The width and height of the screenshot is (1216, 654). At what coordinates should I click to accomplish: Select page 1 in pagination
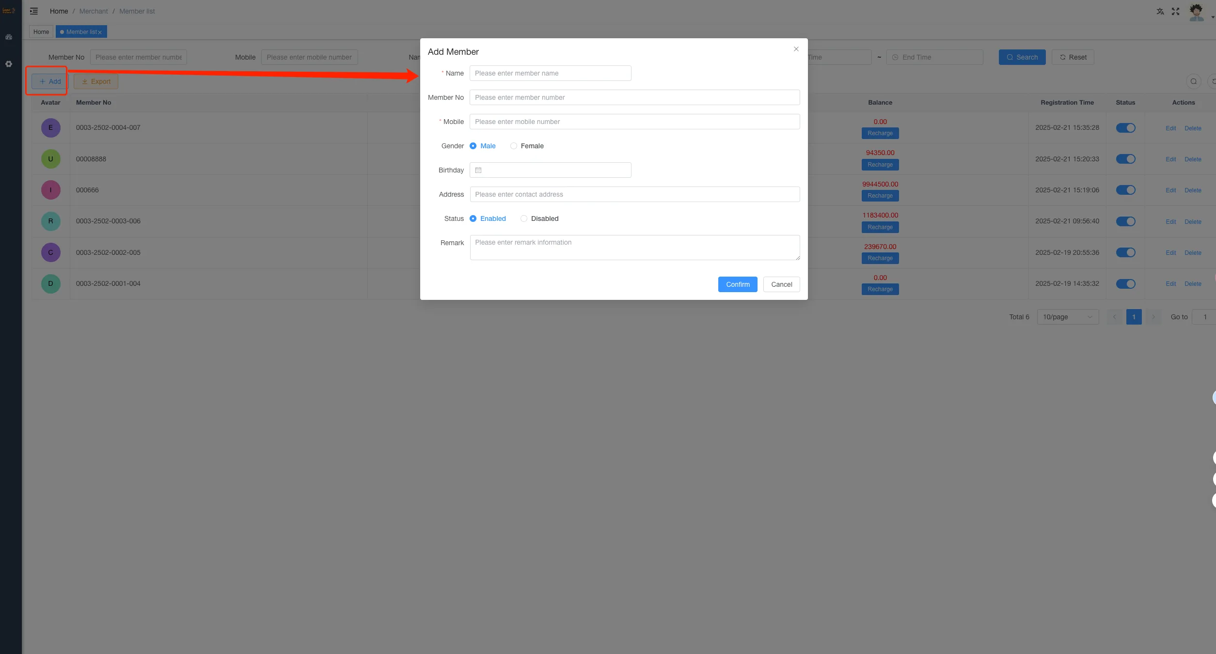[x=1134, y=317]
